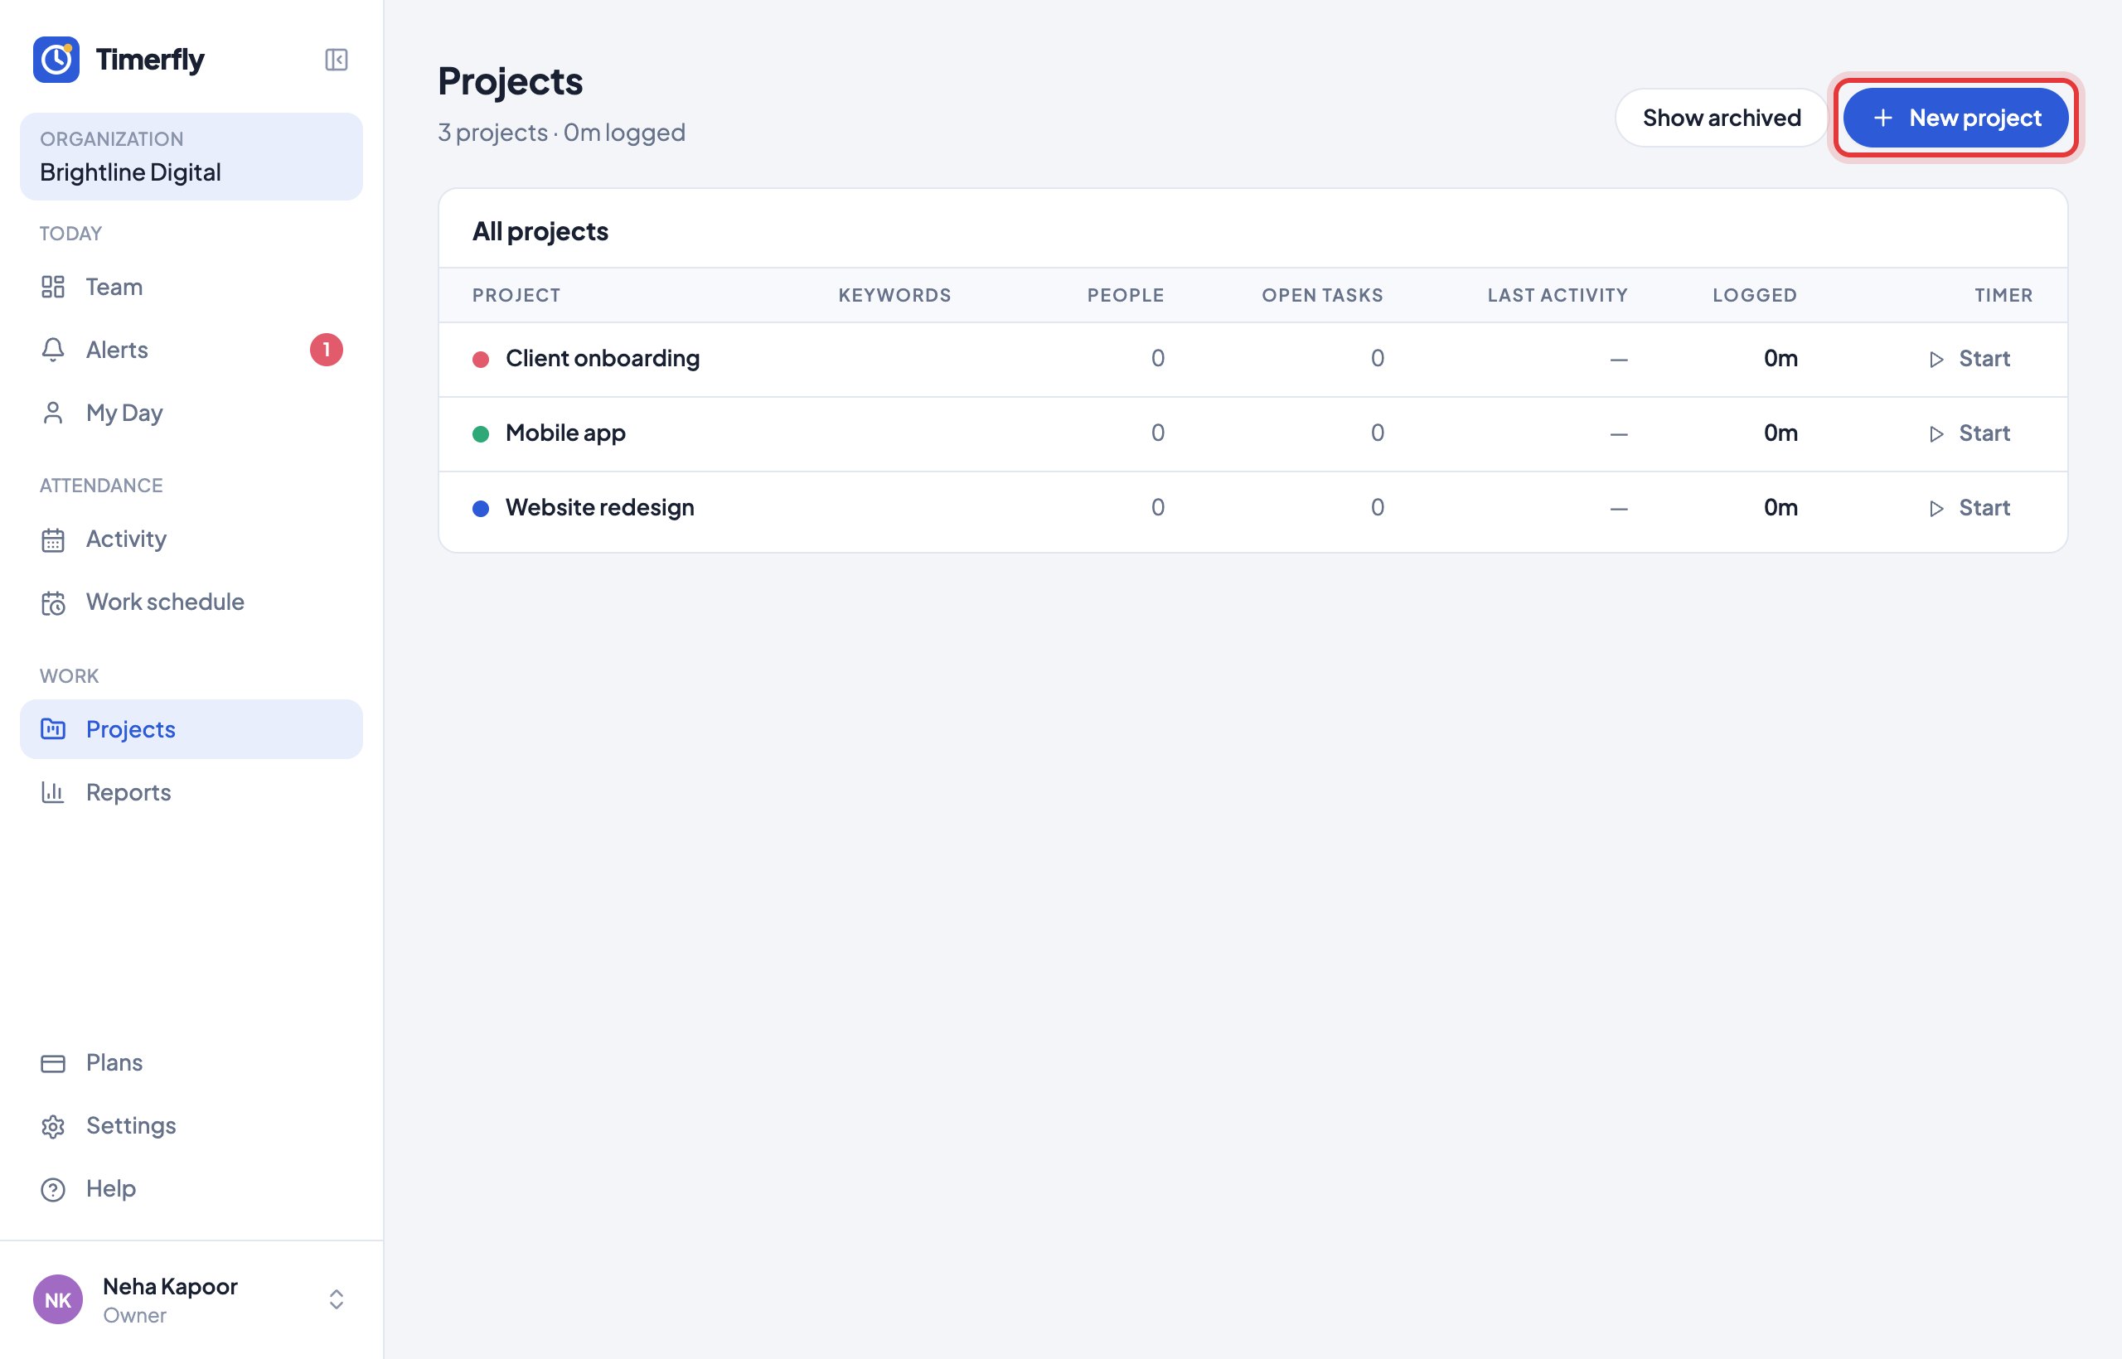Select Projects in the sidebar

click(x=191, y=729)
